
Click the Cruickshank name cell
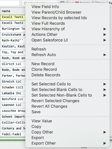13,35
